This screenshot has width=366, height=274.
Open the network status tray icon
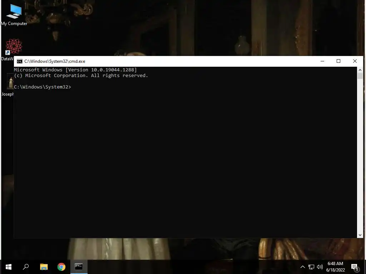pyautogui.click(x=311, y=267)
